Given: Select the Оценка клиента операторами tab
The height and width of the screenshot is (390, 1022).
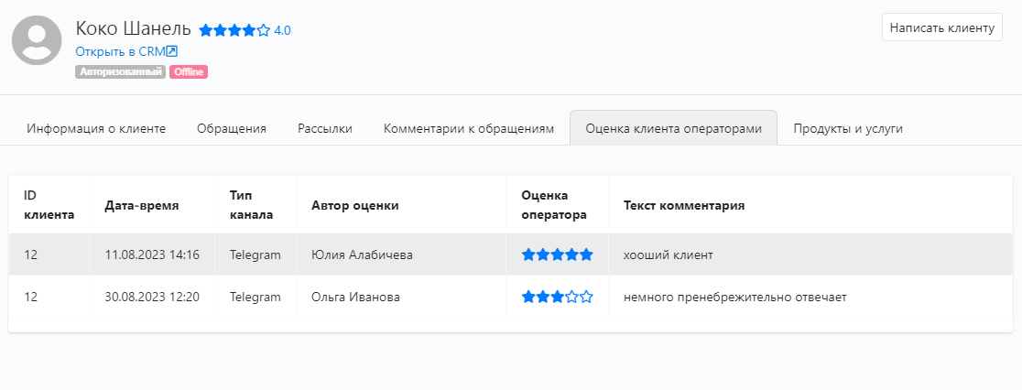Looking at the screenshot, I should [x=673, y=128].
